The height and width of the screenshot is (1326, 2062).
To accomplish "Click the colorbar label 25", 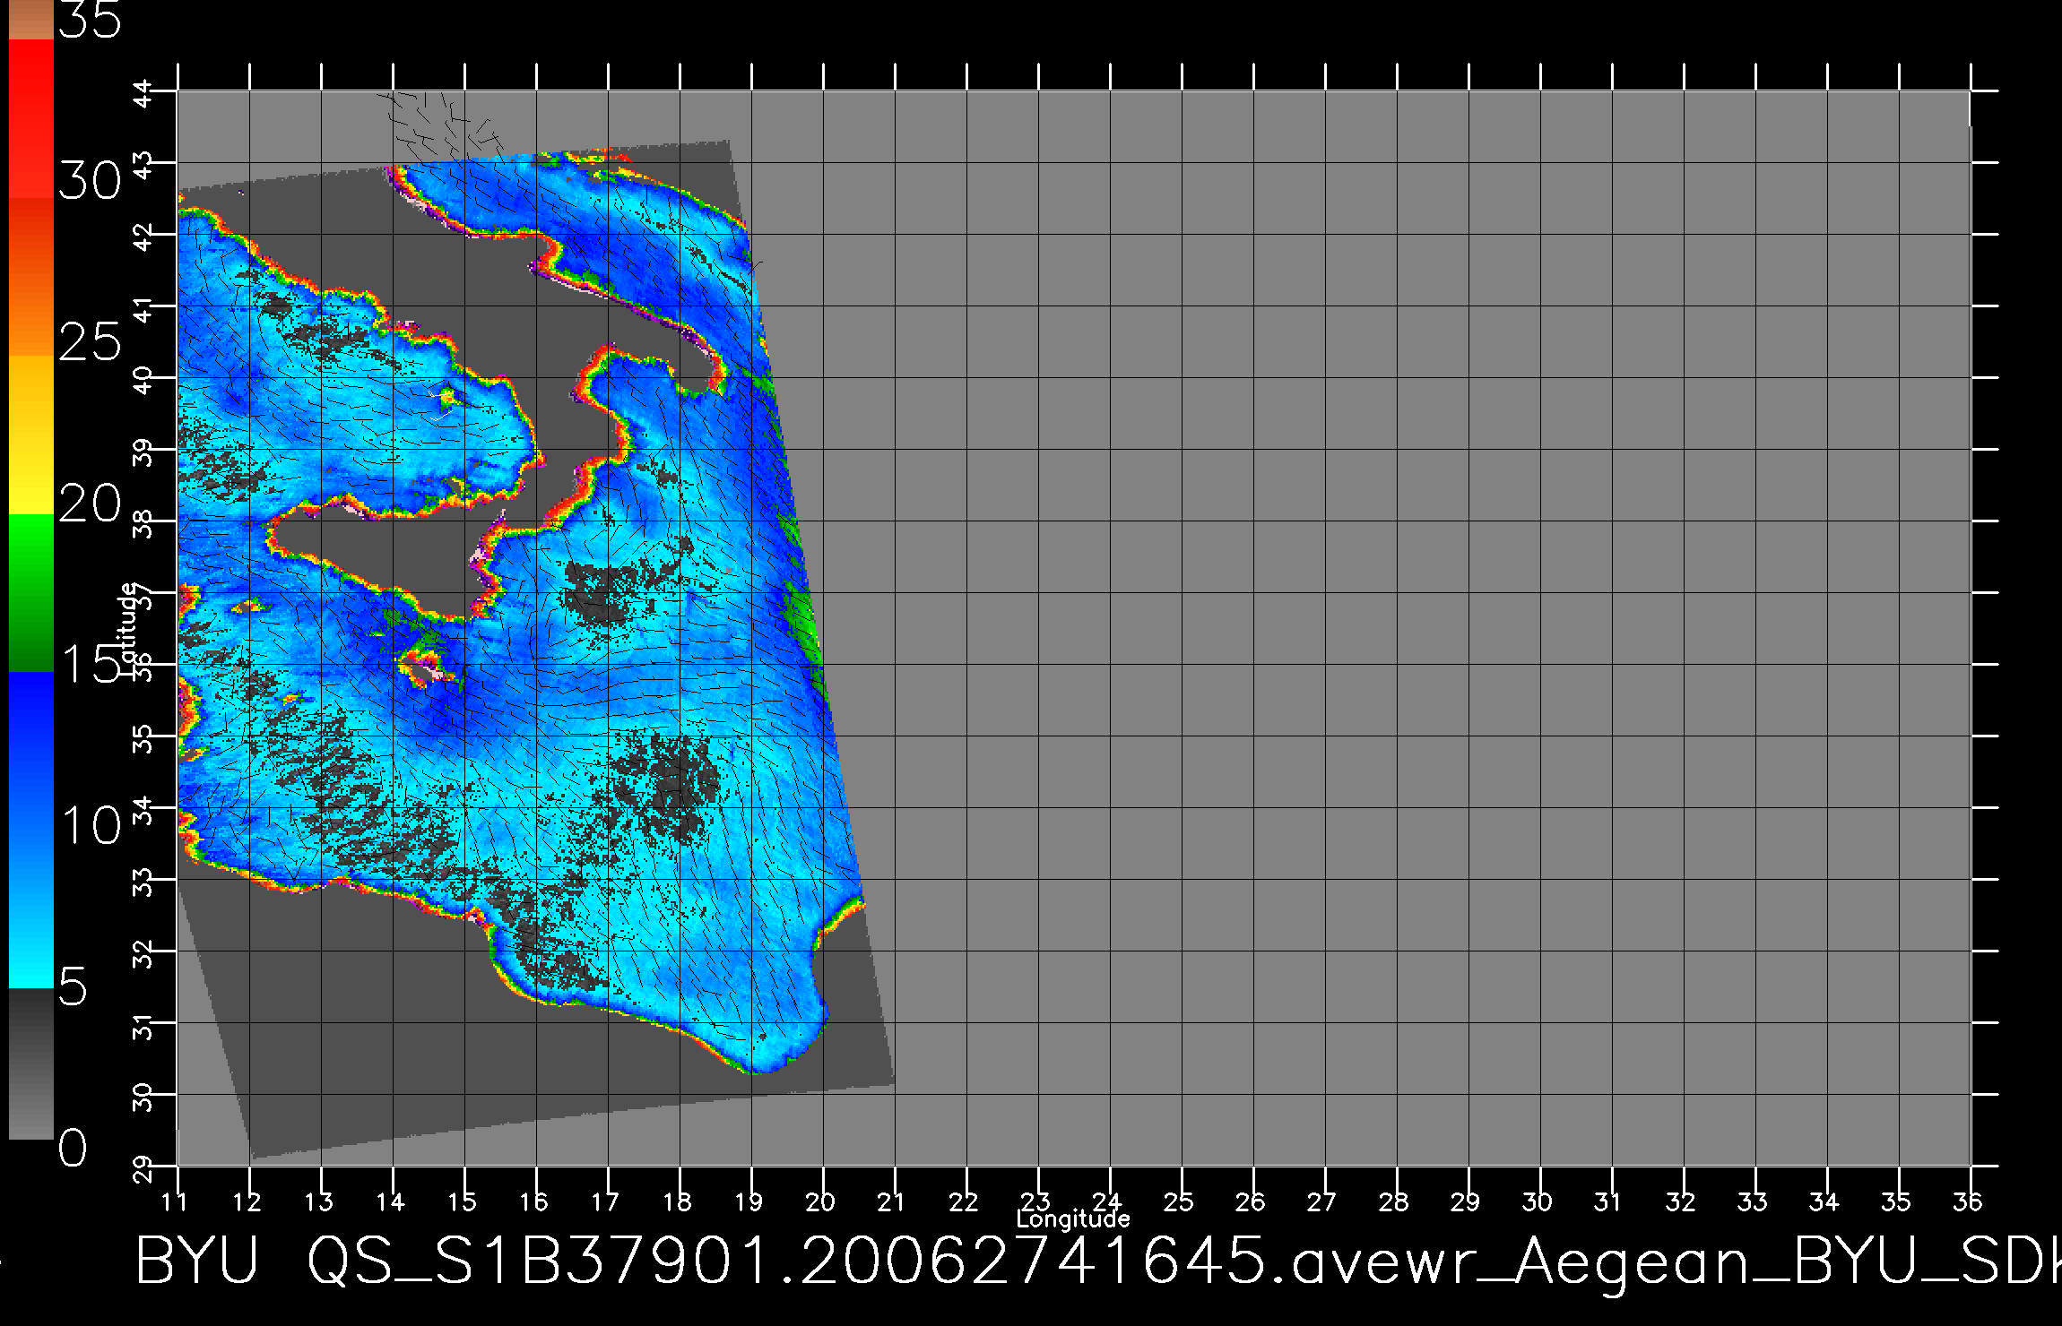I will [90, 342].
